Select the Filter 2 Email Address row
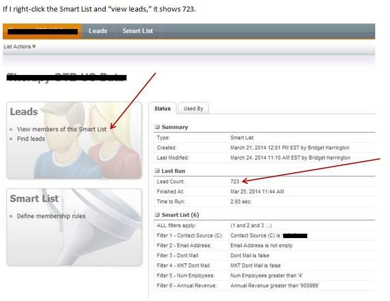The width and height of the screenshot is (390, 301). pyautogui.click(x=263, y=246)
